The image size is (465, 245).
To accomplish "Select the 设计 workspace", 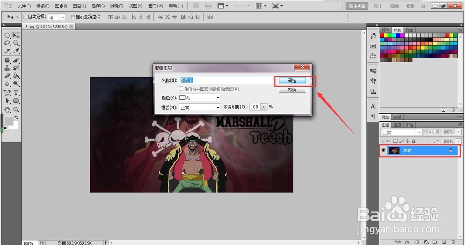I will click(378, 6).
